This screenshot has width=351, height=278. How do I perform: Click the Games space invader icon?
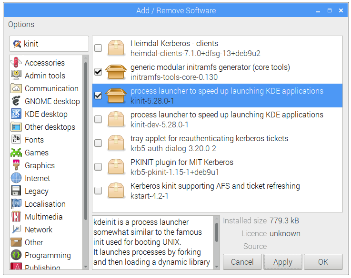[16, 152]
